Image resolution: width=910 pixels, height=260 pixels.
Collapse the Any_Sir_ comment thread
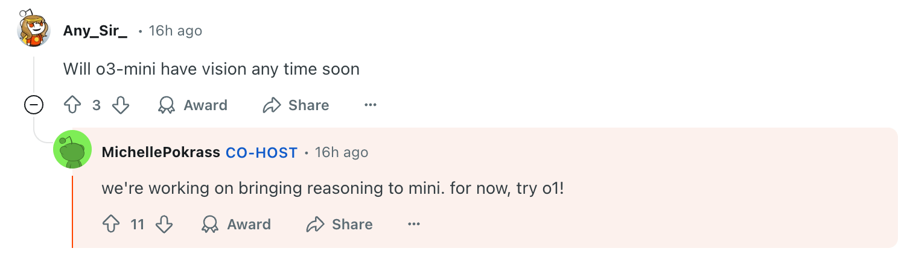(x=34, y=105)
